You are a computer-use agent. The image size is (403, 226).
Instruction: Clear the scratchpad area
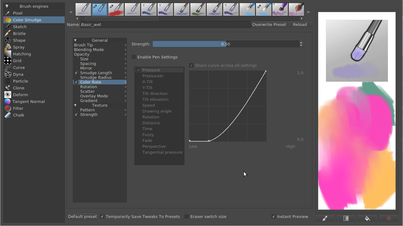tap(389, 218)
